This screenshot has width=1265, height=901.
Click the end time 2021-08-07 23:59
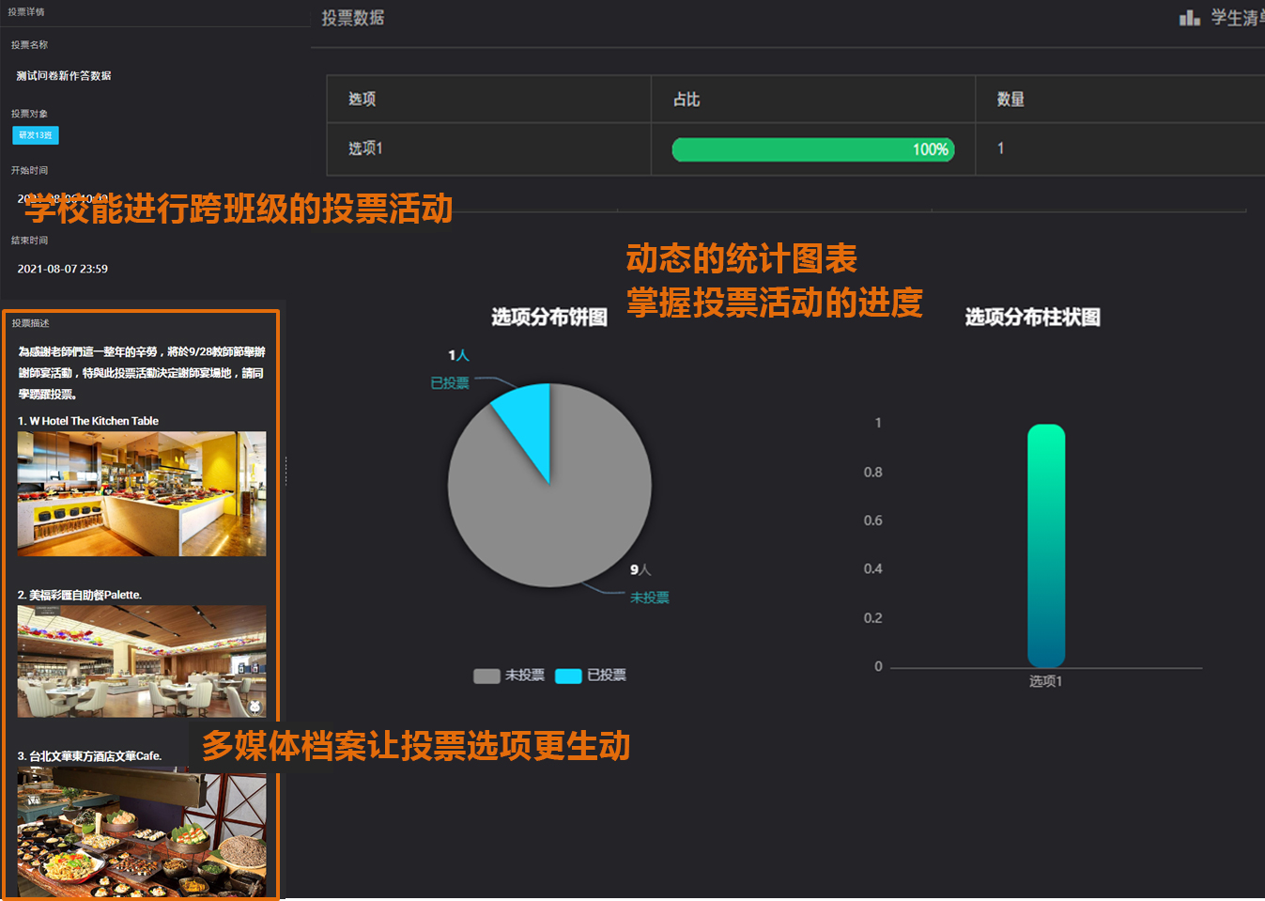point(63,269)
